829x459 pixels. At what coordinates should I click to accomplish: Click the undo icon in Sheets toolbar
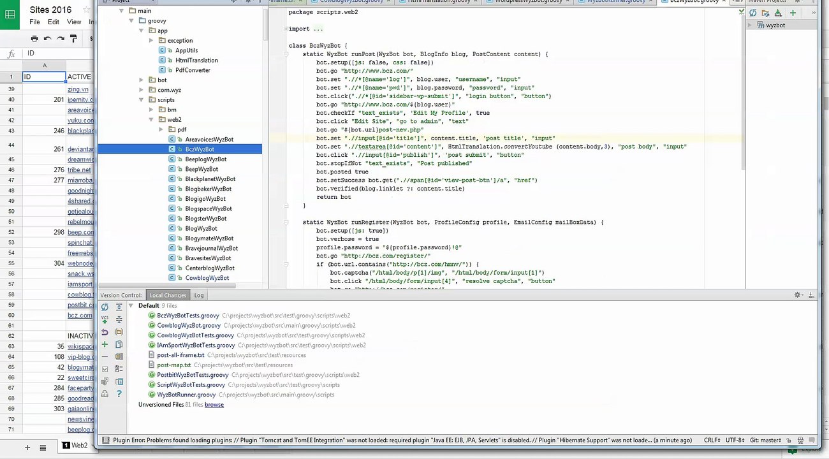(x=48, y=39)
